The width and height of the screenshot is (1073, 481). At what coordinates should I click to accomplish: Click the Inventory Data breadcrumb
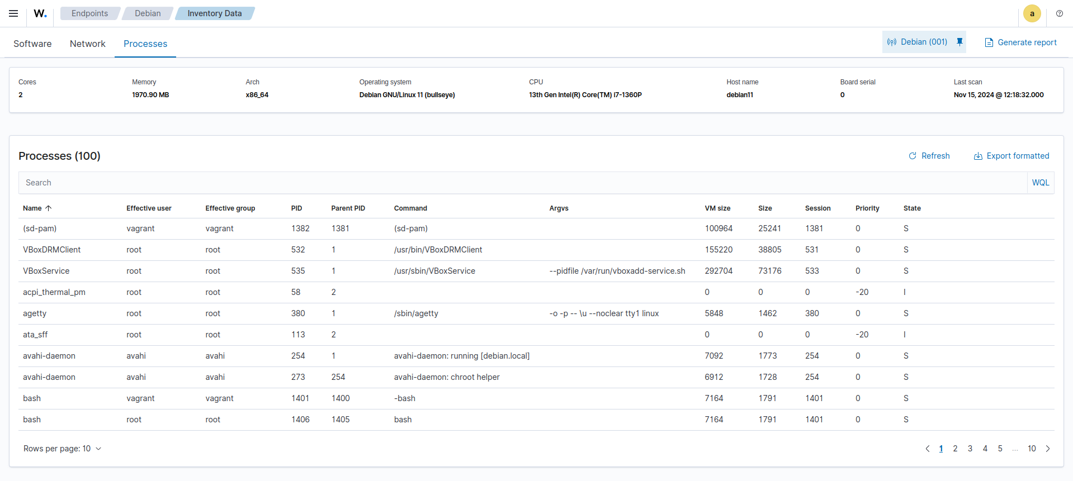click(215, 13)
